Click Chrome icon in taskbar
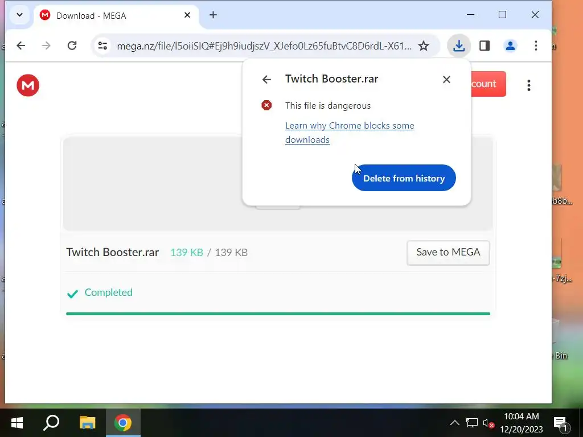The width and height of the screenshot is (583, 437). (x=123, y=423)
